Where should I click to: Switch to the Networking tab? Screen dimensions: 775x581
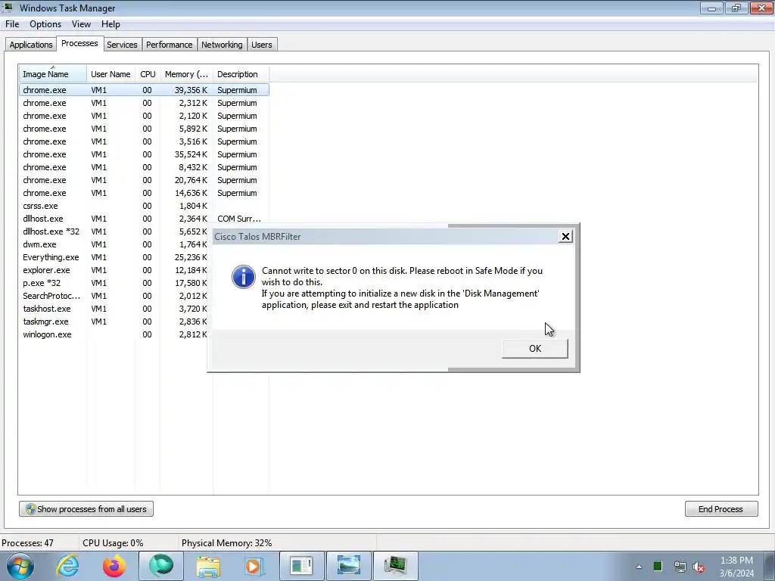(x=222, y=45)
